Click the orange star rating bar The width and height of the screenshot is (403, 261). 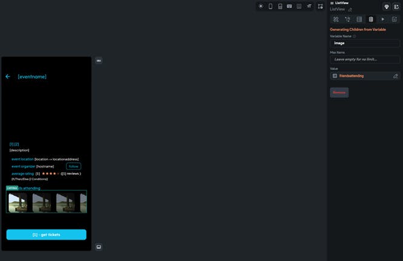(51, 173)
